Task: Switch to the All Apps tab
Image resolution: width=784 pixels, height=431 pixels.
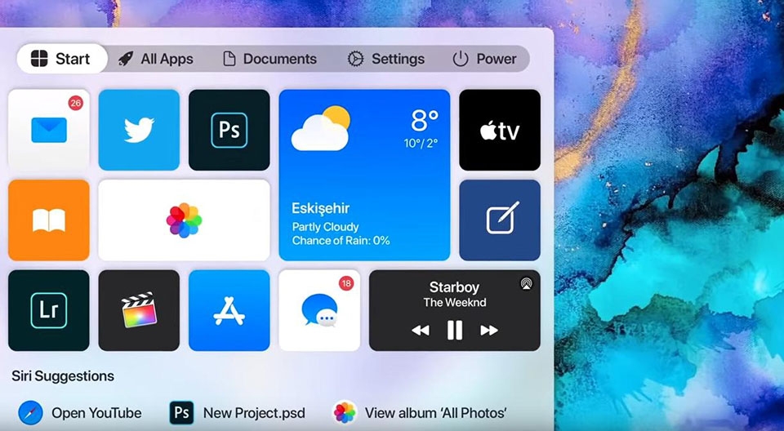Action: coord(155,59)
